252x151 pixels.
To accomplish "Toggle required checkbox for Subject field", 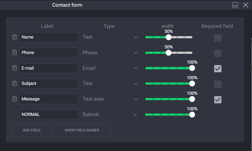I will coord(218,84).
